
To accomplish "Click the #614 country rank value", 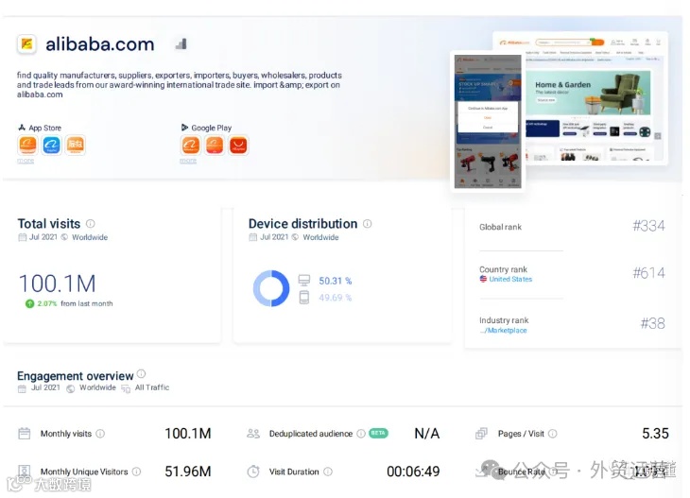I will coord(648,273).
